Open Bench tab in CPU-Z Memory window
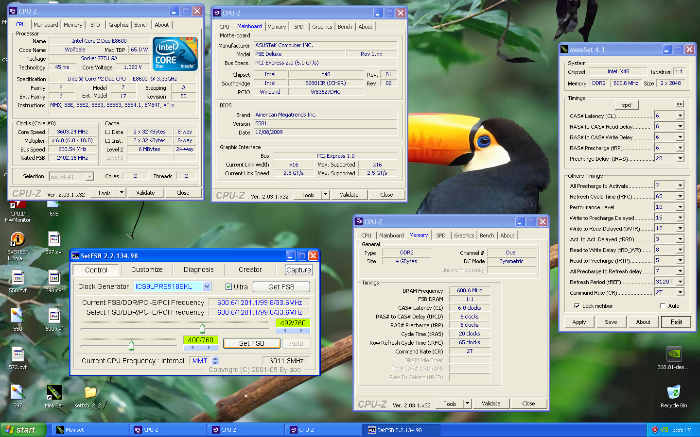Screen dimensions: 700x437 coord(487,235)
